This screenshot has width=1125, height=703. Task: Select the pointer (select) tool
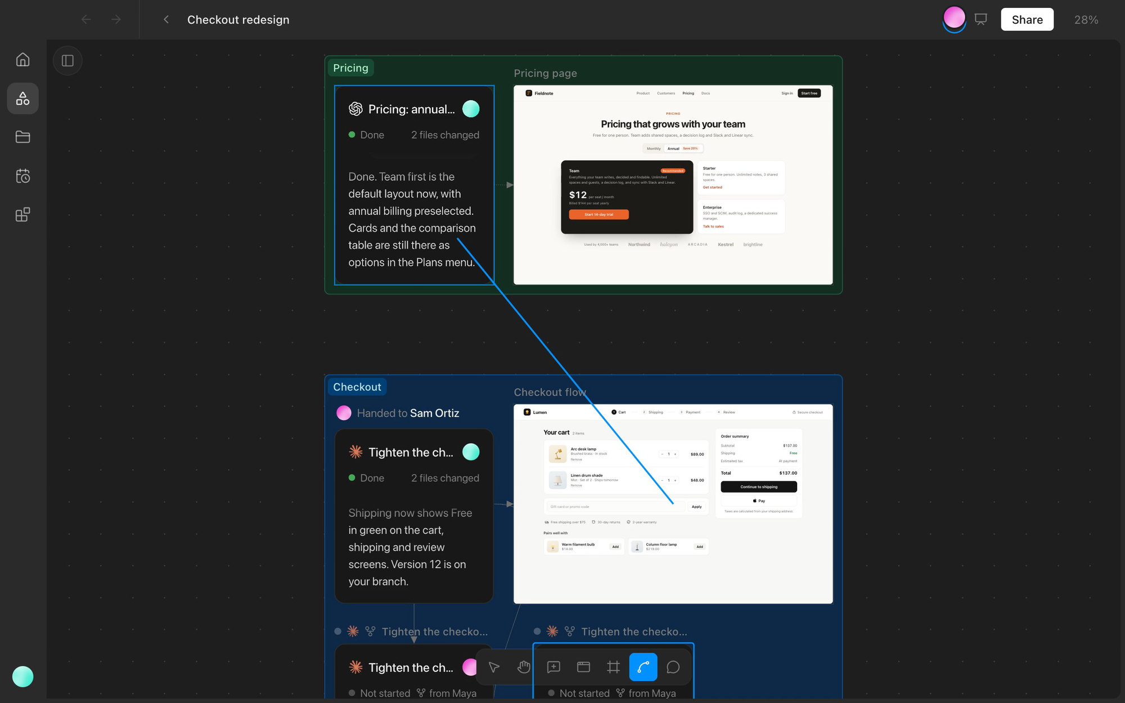click(x=494, y=667)
